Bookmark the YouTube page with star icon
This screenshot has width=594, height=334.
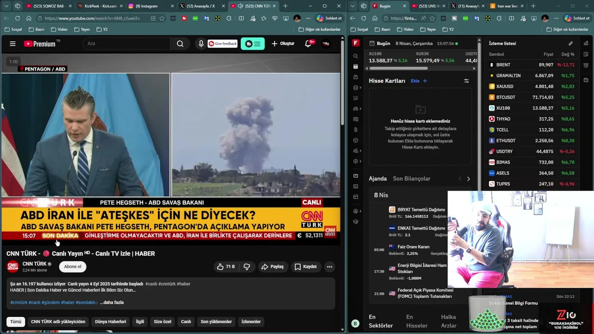click(x=162, y=18)
